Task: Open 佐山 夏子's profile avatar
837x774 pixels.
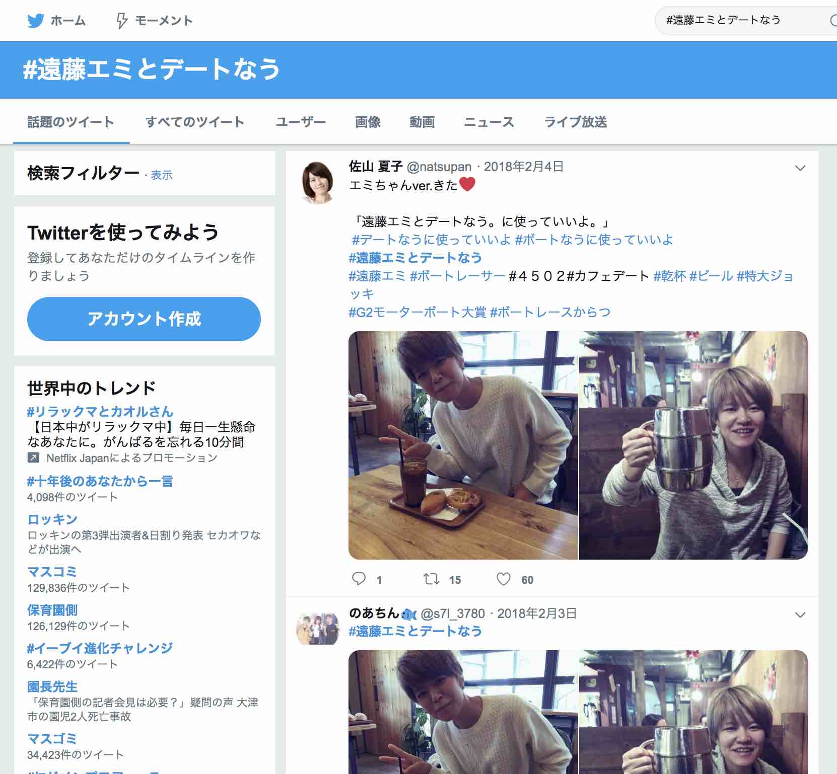Action: point(317,182)
